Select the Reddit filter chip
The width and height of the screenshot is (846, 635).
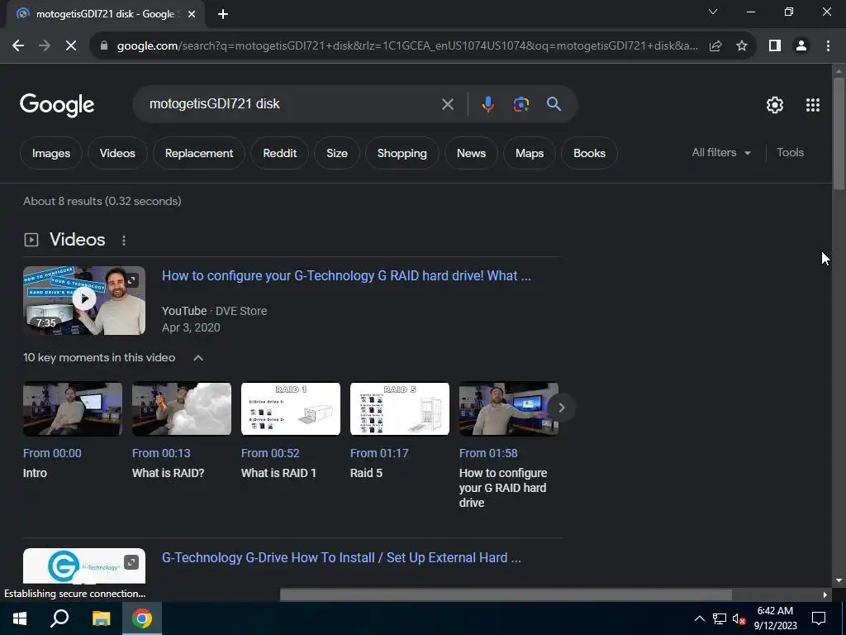(279, 153)
